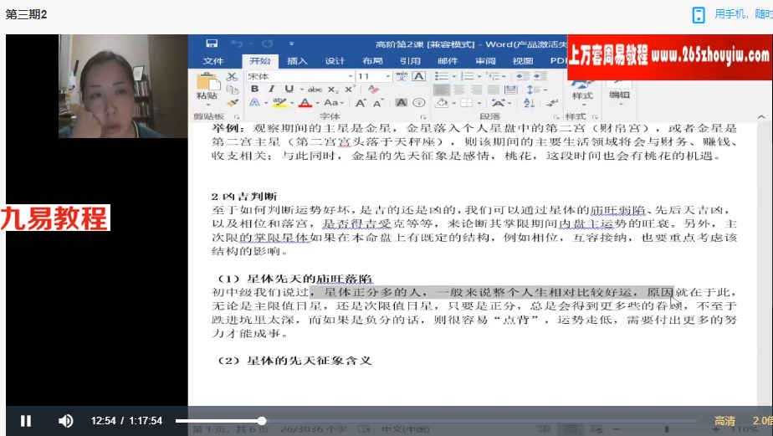773x436 pixels.
Task: Open the Customize Quick Access Toolbar dropdown
Action: point(291,44)
